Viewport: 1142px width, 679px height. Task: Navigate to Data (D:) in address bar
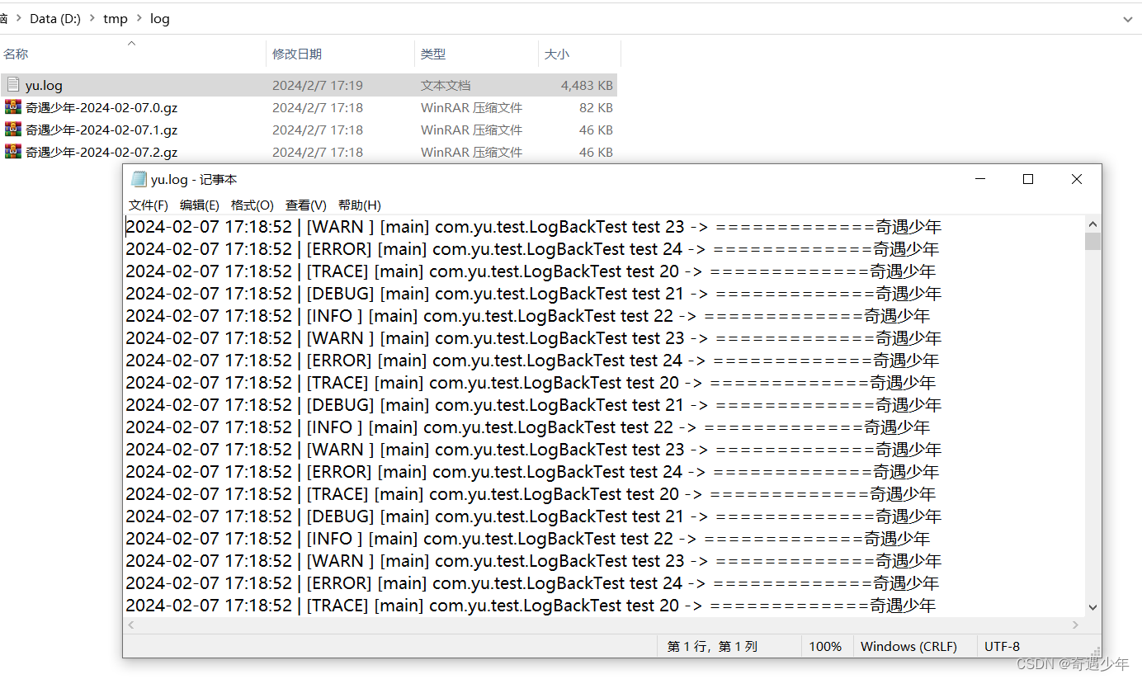55,18
